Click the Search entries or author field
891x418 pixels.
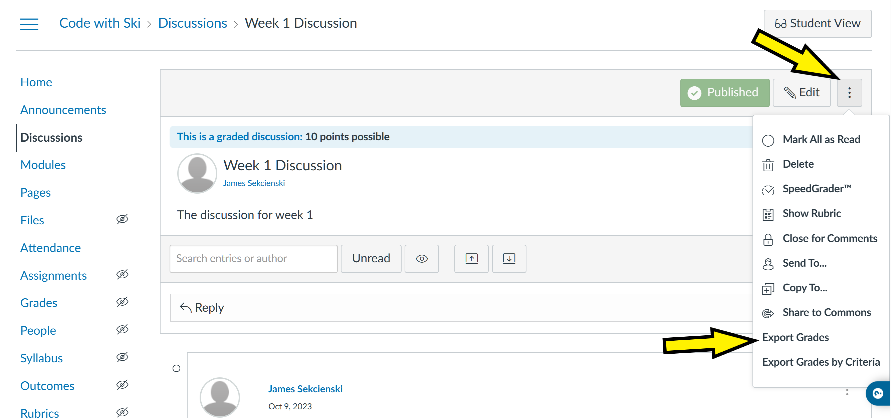point(253,258)
